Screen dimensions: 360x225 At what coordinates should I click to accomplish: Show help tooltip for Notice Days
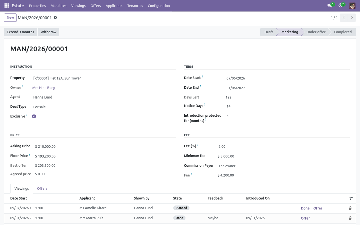click(x=205, y=104)
